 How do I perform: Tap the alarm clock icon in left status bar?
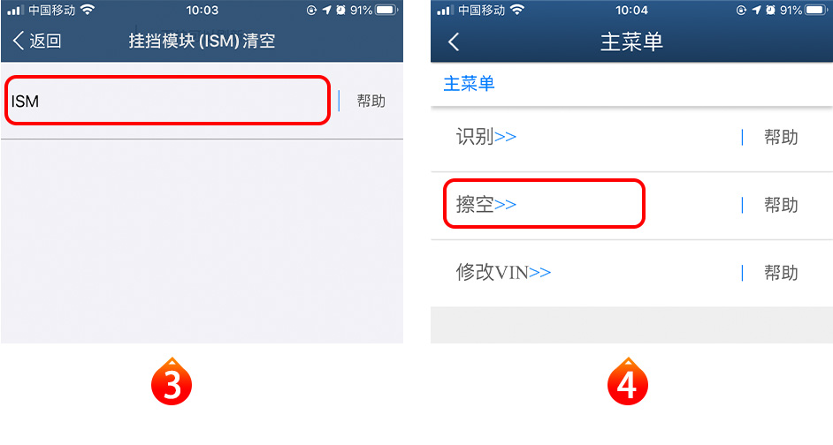point(340,10)
